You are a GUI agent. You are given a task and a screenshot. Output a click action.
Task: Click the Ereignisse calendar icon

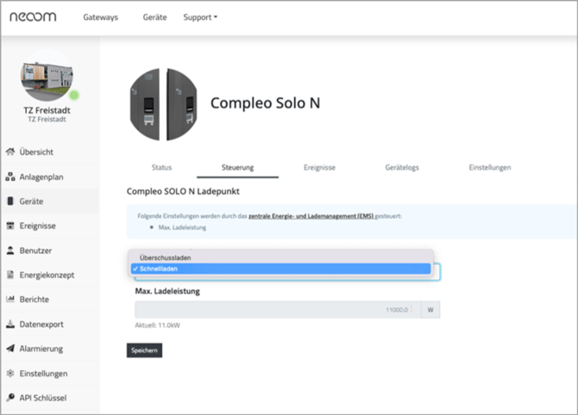click(x=10, y=226)
